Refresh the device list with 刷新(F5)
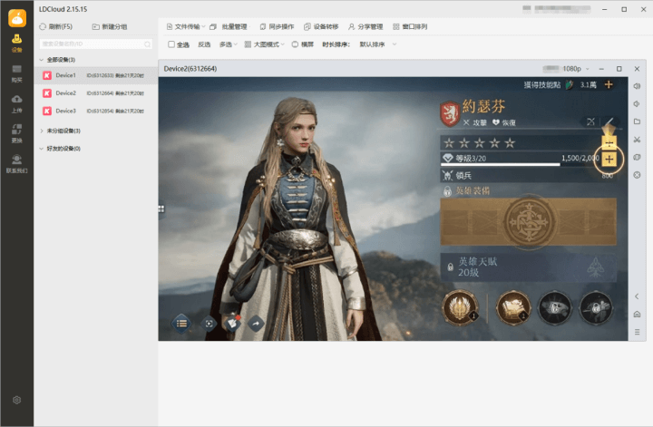 (56, 26)
